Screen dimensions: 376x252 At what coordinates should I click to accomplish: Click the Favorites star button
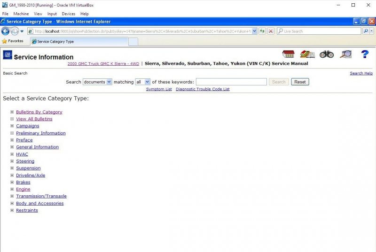[13, 41]
